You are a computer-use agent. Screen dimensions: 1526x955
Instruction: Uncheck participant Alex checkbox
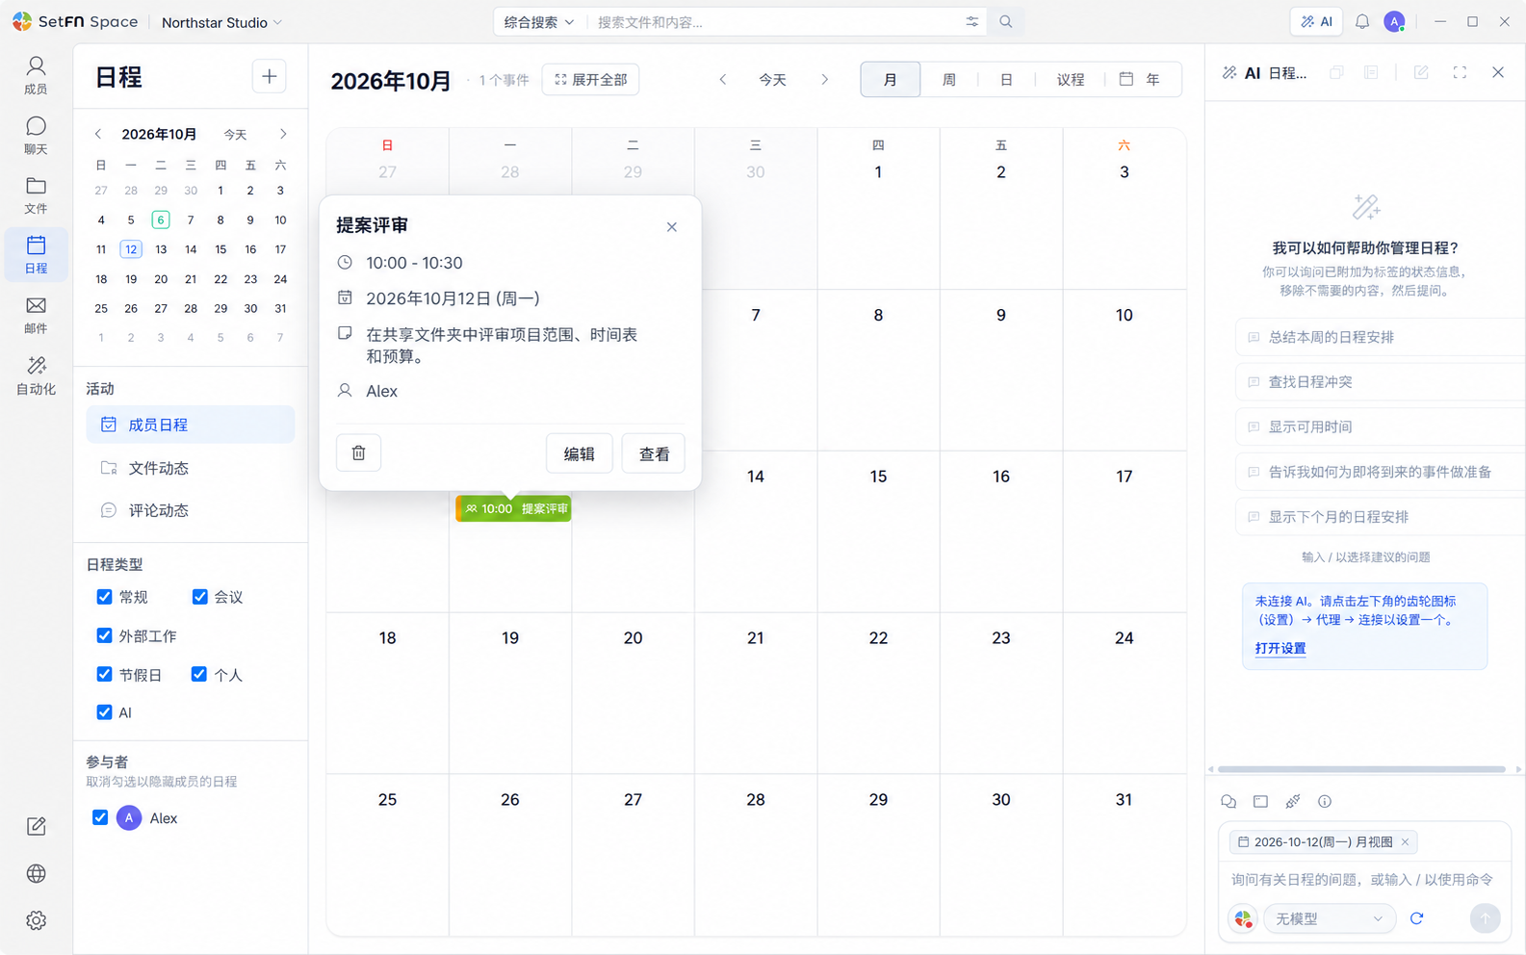pos(100,817)
